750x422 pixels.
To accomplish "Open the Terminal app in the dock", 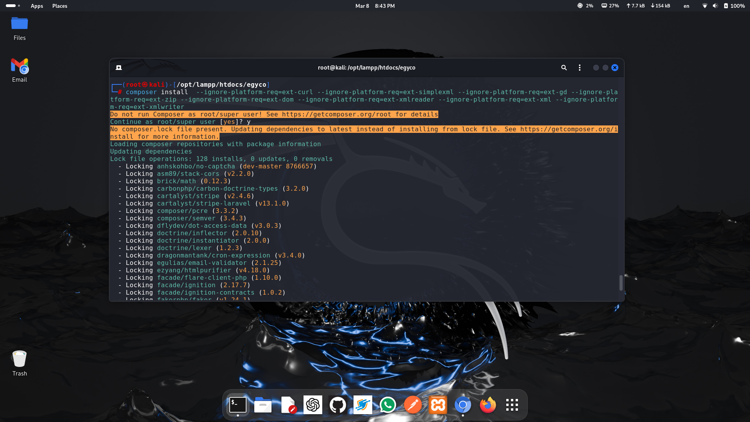I will (237, 405).
